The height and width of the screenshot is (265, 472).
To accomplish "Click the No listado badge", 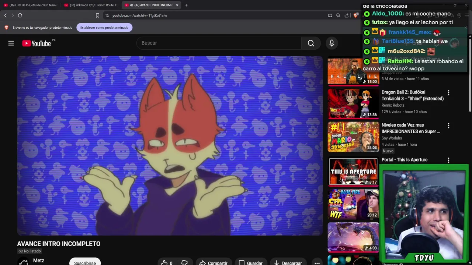I will [30, 251].
